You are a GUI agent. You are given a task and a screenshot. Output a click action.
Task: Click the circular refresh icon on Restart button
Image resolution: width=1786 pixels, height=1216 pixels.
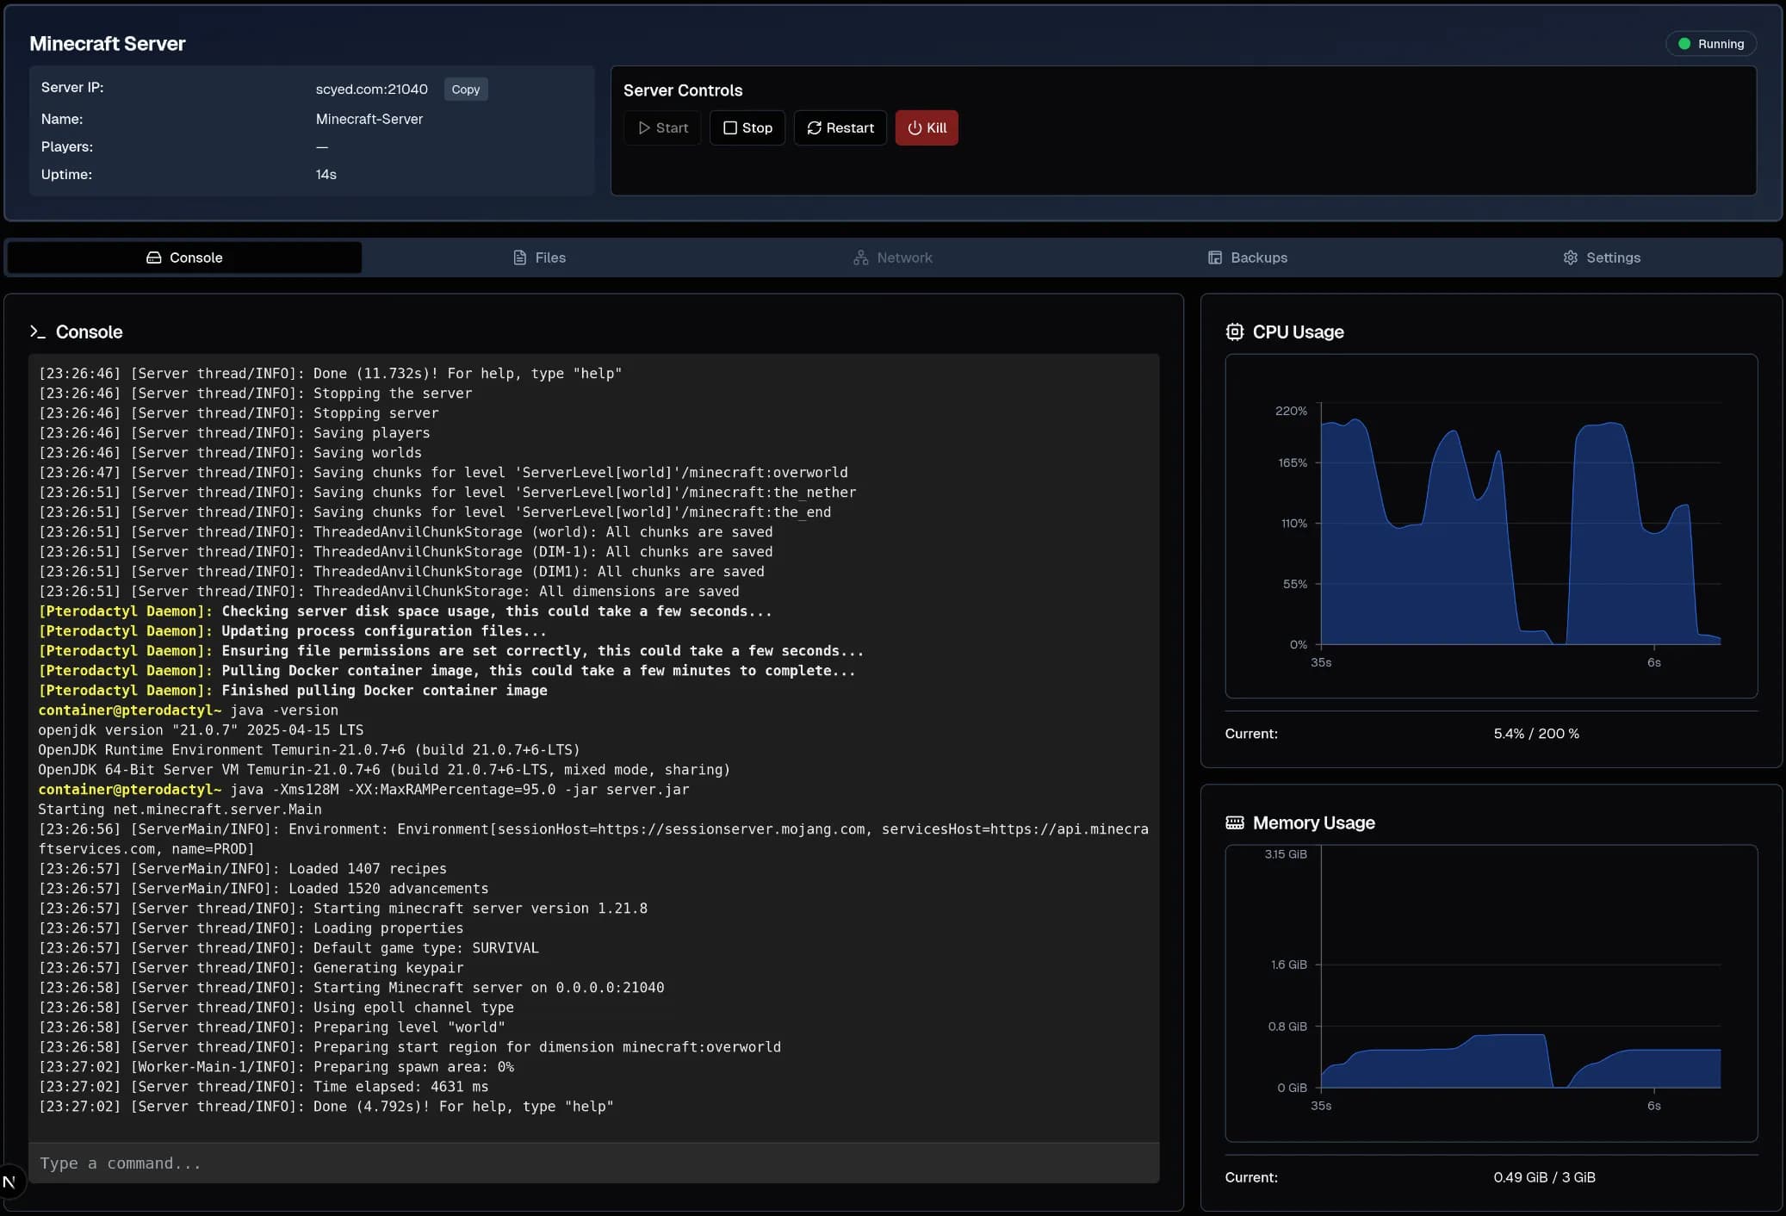[815, 127]
